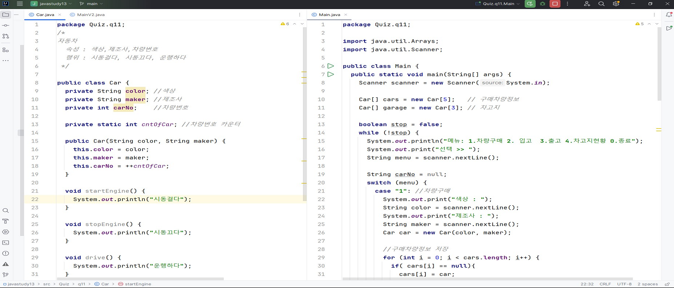Image resolution: width=674 pixels, height=288 pixels.
Task: Open the Services tool window
Action: (6, 232)
